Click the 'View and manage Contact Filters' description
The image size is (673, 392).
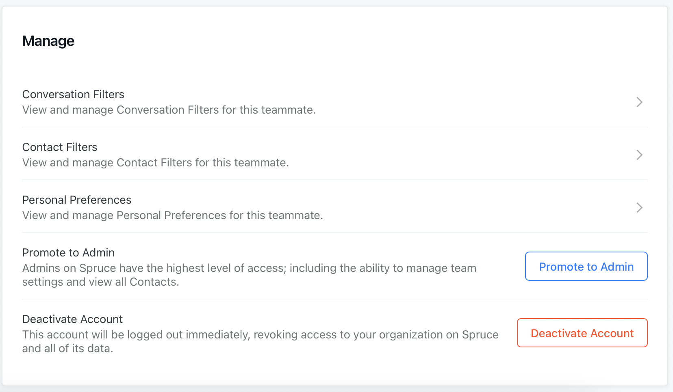click(156, 162)
